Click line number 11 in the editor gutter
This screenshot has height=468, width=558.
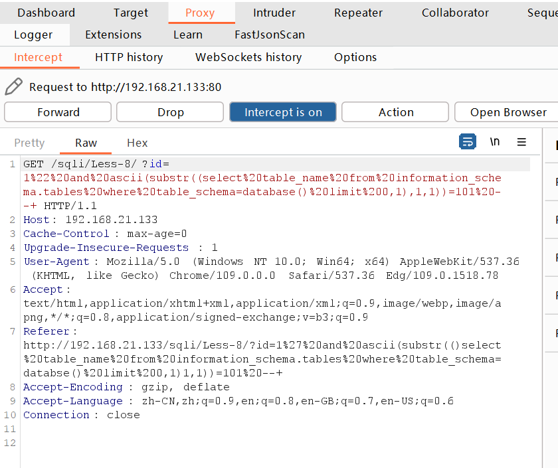(10, 429)
